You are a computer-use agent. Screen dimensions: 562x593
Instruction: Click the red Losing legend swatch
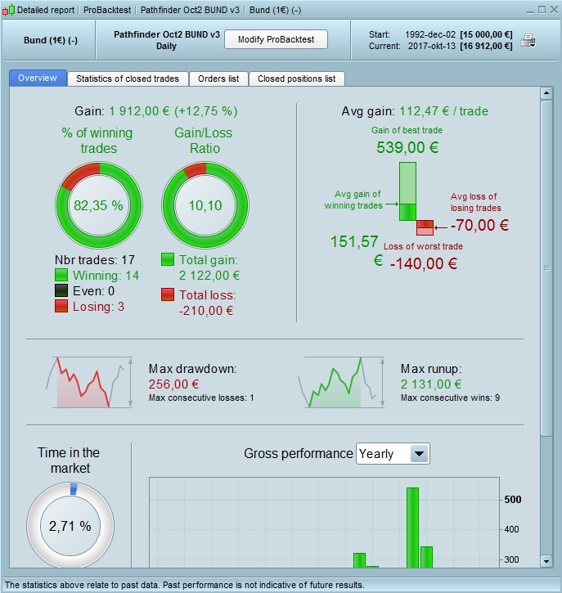(x=61, y=307)
